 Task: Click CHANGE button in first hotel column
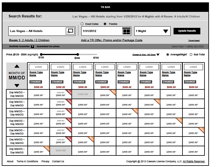[35, 82]
